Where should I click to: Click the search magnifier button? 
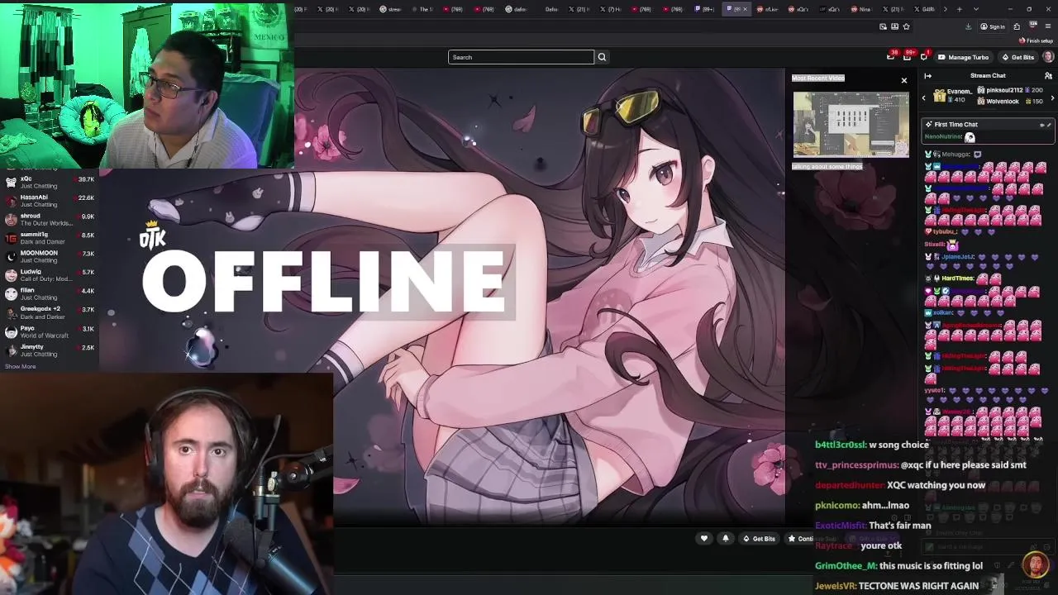[x=602, y=57]
